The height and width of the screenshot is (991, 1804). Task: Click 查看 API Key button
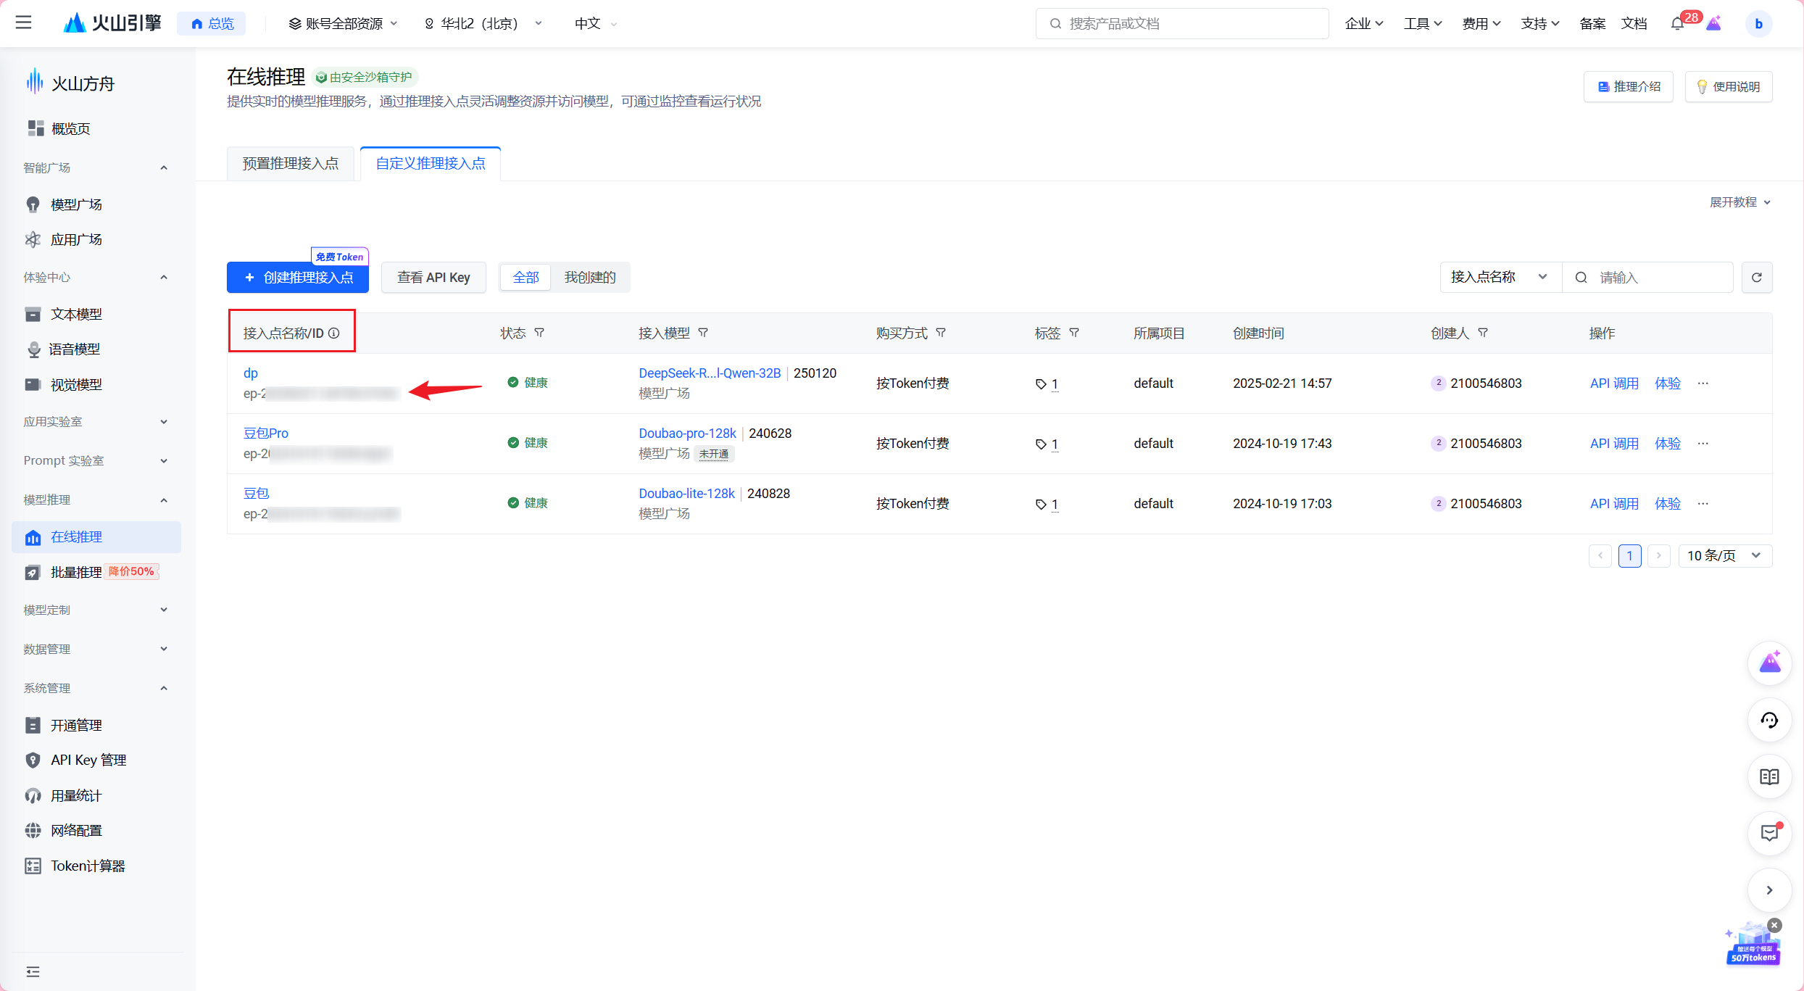[433, 278]
